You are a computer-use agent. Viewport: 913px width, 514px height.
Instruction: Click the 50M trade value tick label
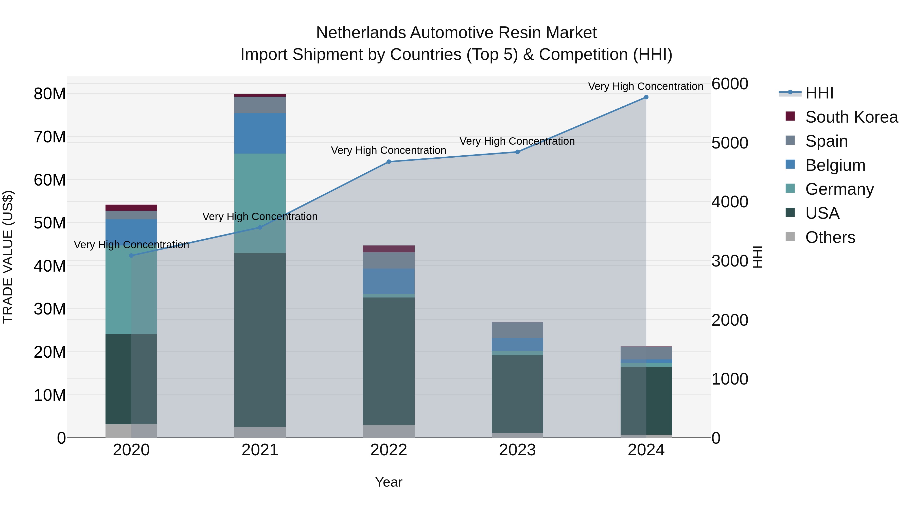pyautogui.click(x=50, y=223)
